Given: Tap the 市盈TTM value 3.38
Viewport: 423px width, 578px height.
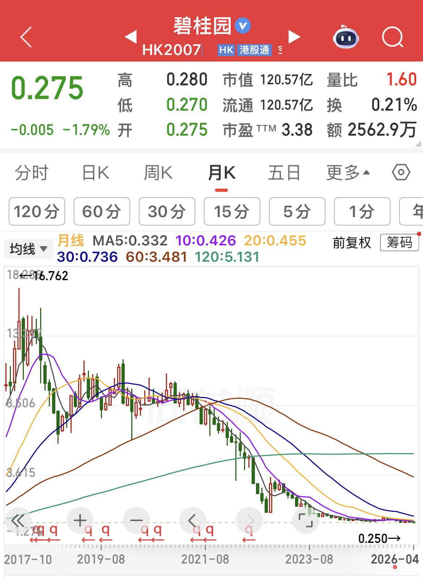Looking at the screenshot, I should [268, 130].
